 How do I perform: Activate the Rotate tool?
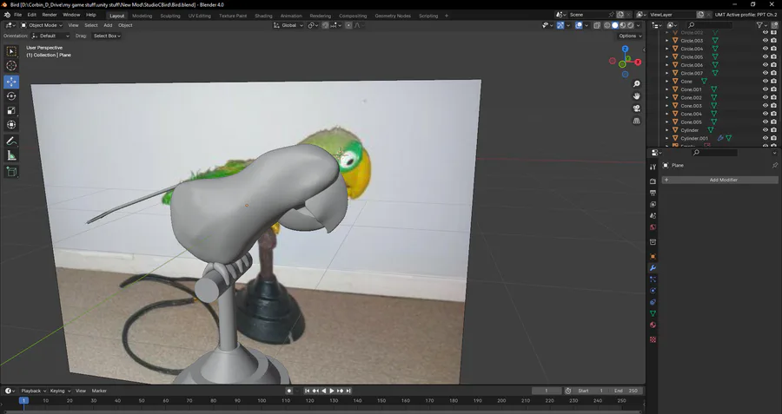[x=11, y=96]
